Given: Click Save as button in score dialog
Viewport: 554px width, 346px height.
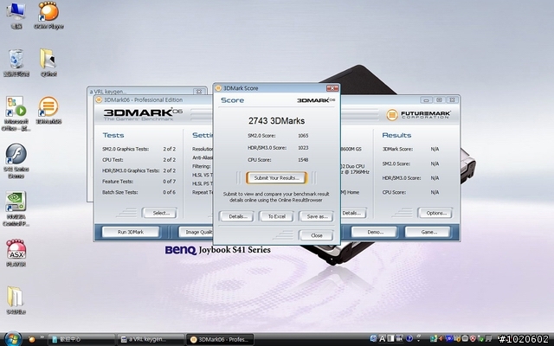Looking at the screenshot, I should coord(316,216).
